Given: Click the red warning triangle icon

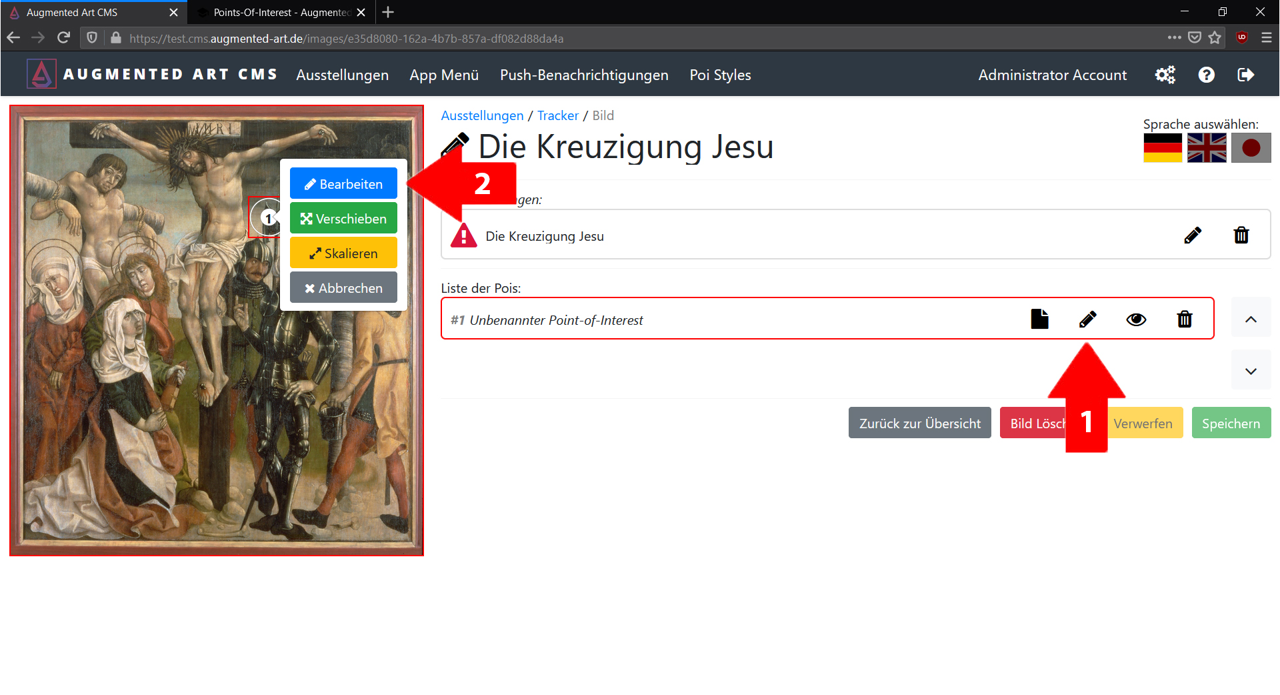Looking at the screenshot, I should [x=463, y=235].
